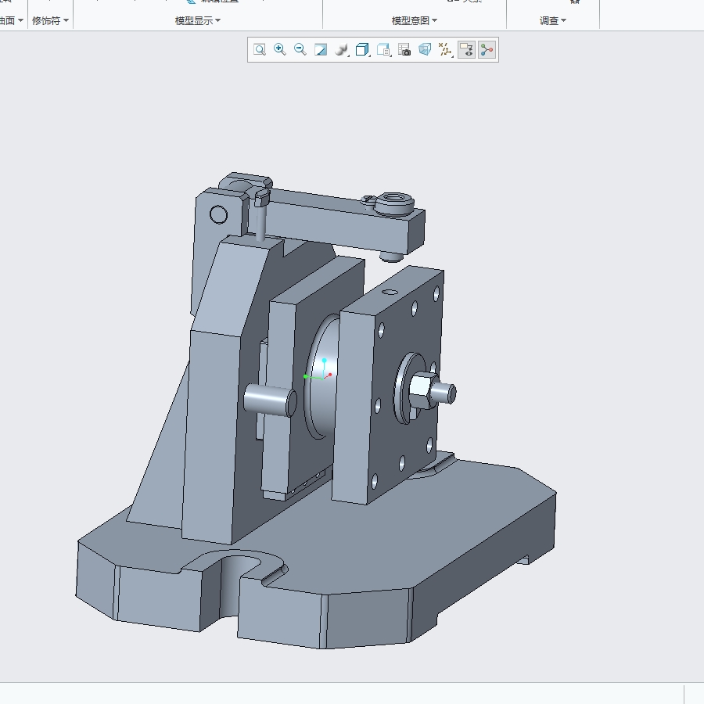Image resolution: width=704 pixels, height=704 pixels.
Task: Toggle the annotation display button
Action: (x=466, y=50)
